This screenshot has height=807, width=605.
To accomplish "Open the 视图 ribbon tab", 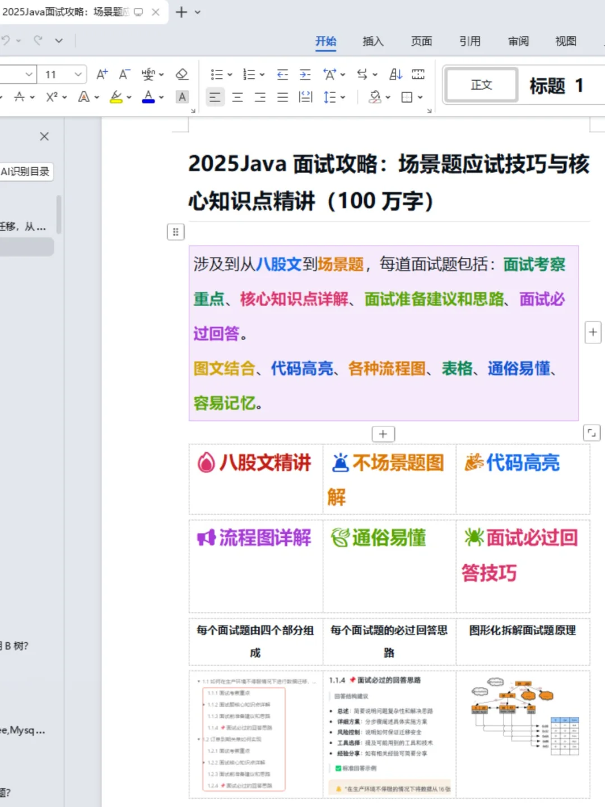I will coord(566,41).
